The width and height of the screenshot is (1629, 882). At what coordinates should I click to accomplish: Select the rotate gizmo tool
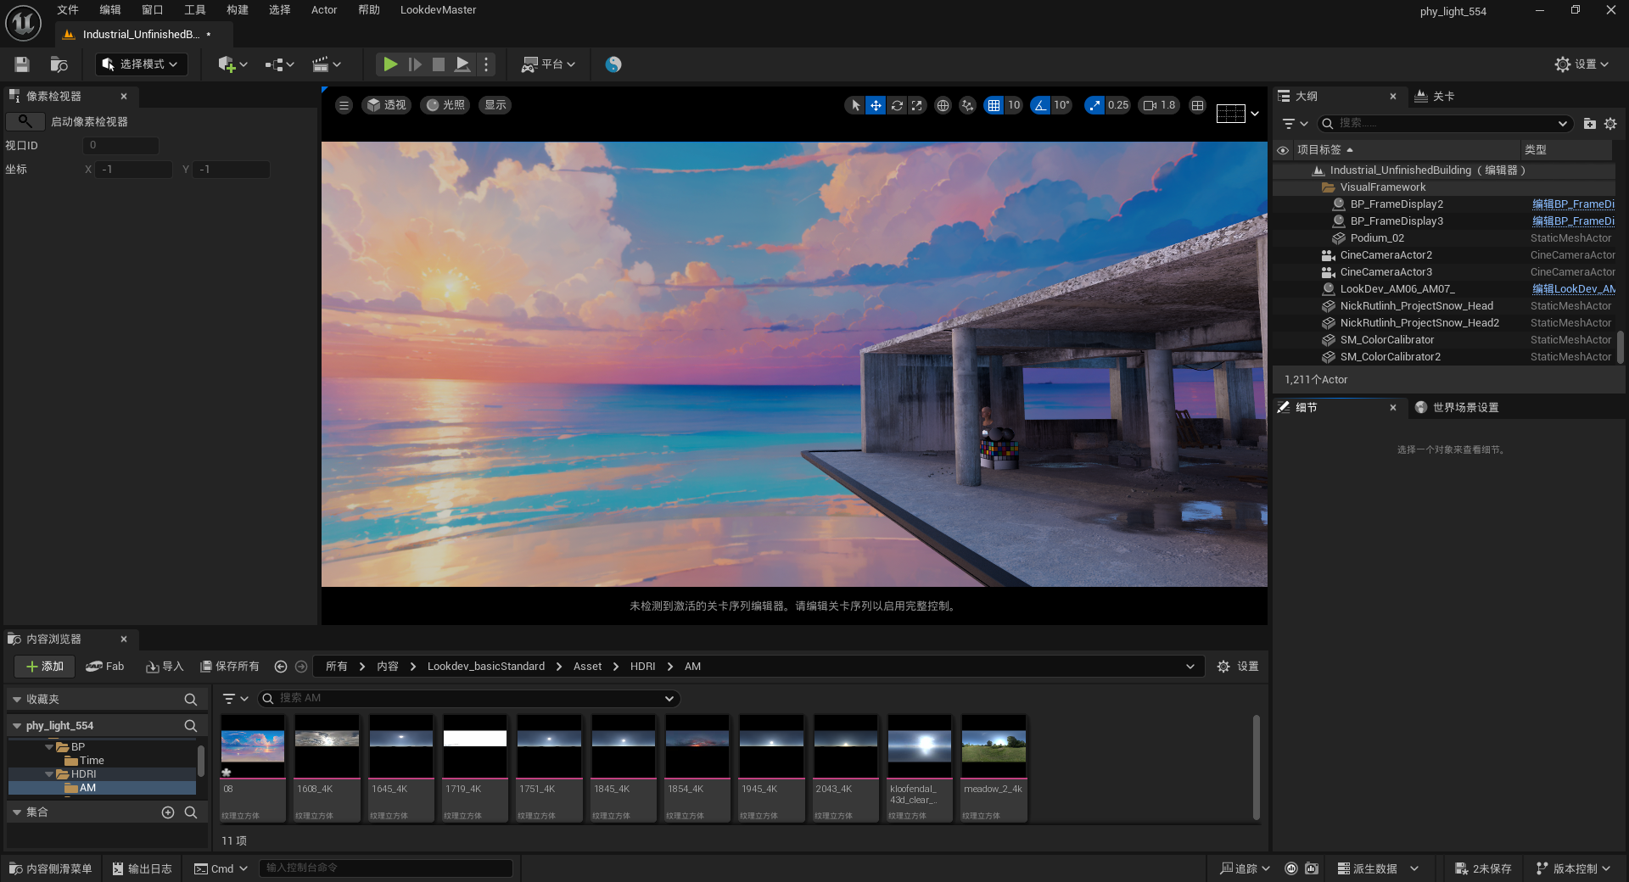[x=897, y=105]
